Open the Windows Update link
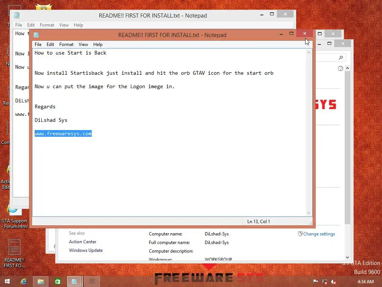 pyautogui.click(x=86, y=250)
